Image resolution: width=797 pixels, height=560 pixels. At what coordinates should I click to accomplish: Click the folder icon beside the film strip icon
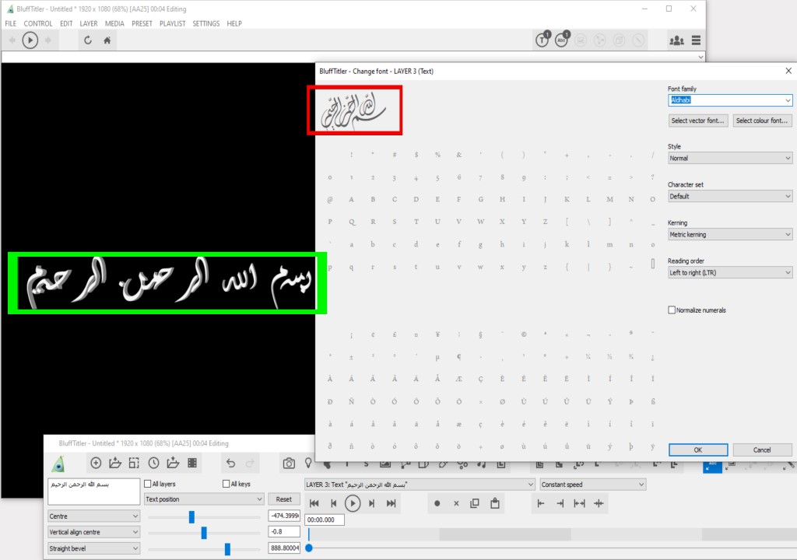coord(173,463)
